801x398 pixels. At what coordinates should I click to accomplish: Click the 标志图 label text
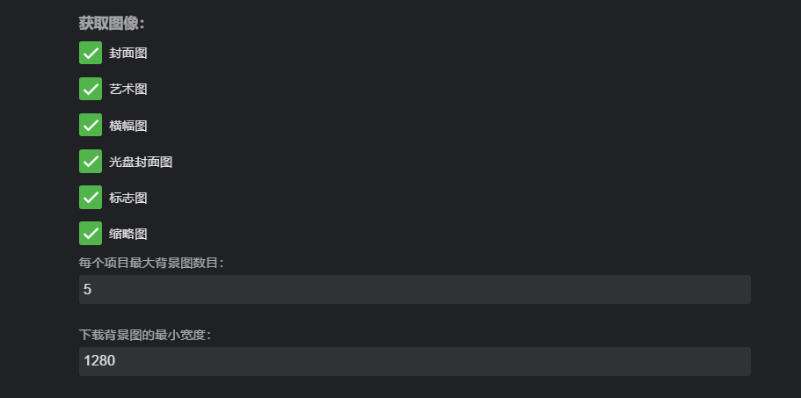click(127, 198)
